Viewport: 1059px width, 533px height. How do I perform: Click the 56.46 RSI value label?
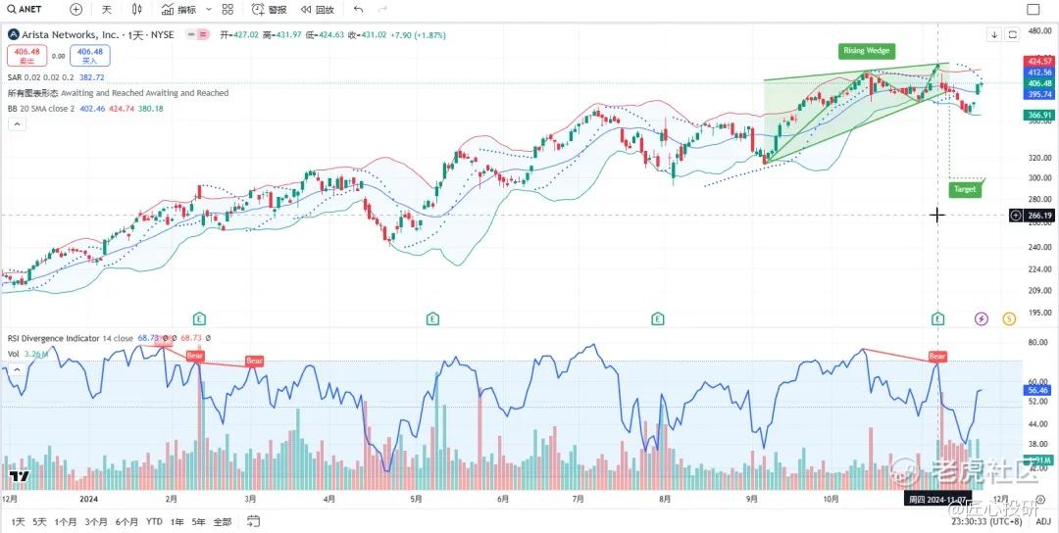pyautogui.click(x=1038, y=390)
